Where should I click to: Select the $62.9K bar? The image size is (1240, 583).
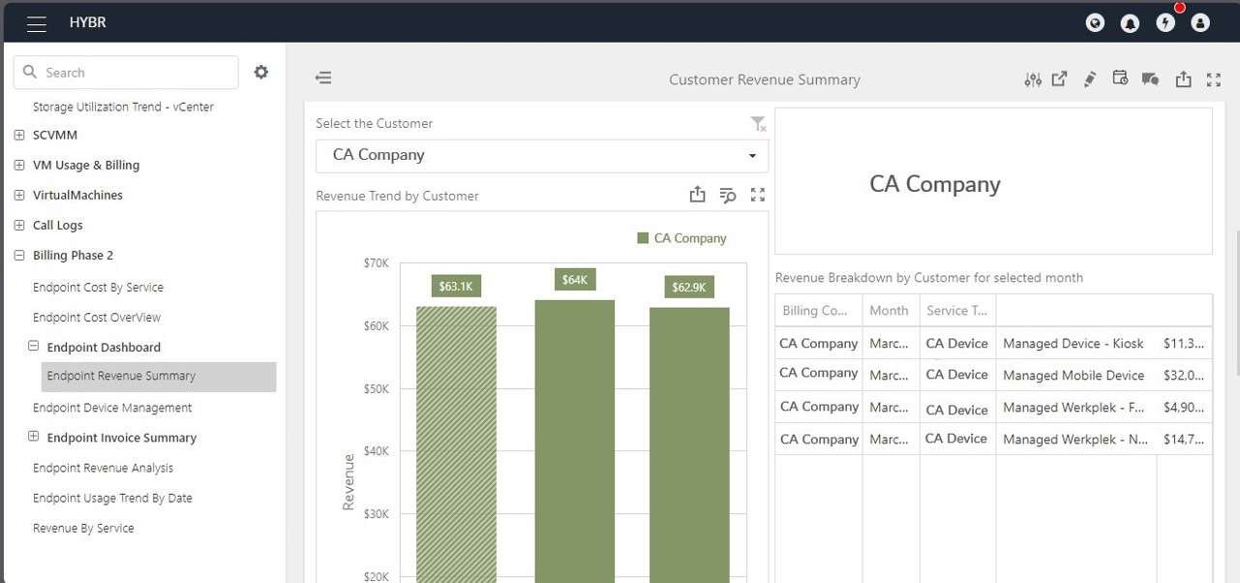tap(689, 445)
